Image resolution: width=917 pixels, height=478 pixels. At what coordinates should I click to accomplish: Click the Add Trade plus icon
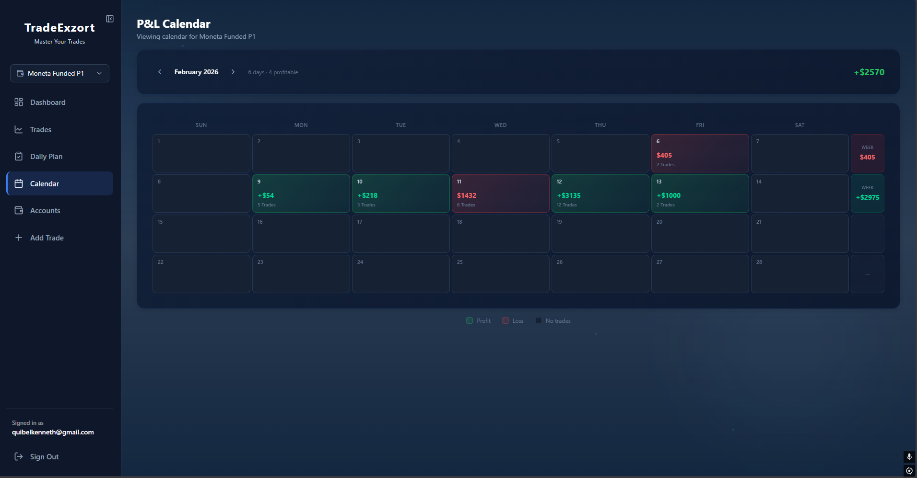pos(19,238)
